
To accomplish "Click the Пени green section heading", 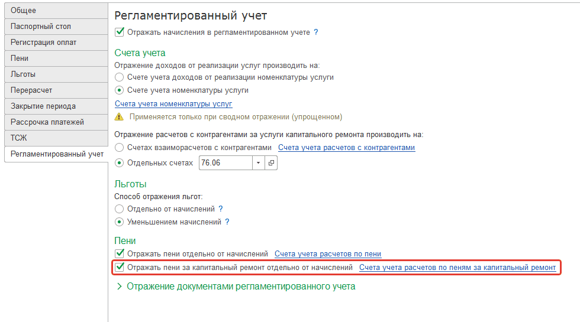I will point(125,241).
